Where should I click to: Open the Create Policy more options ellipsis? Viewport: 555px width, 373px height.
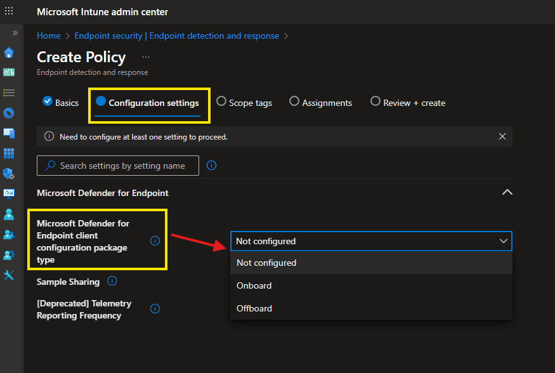click(146, 57)
